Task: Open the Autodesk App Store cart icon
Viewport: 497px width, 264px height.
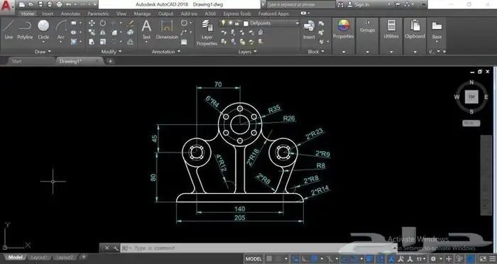Action: coord(398,4)
